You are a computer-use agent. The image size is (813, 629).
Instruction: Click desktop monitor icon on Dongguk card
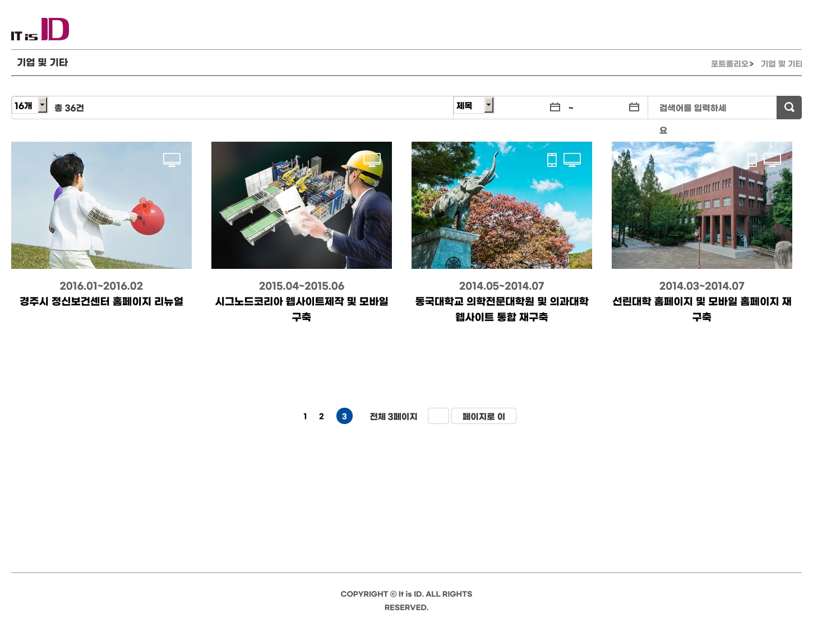point(572,160)
